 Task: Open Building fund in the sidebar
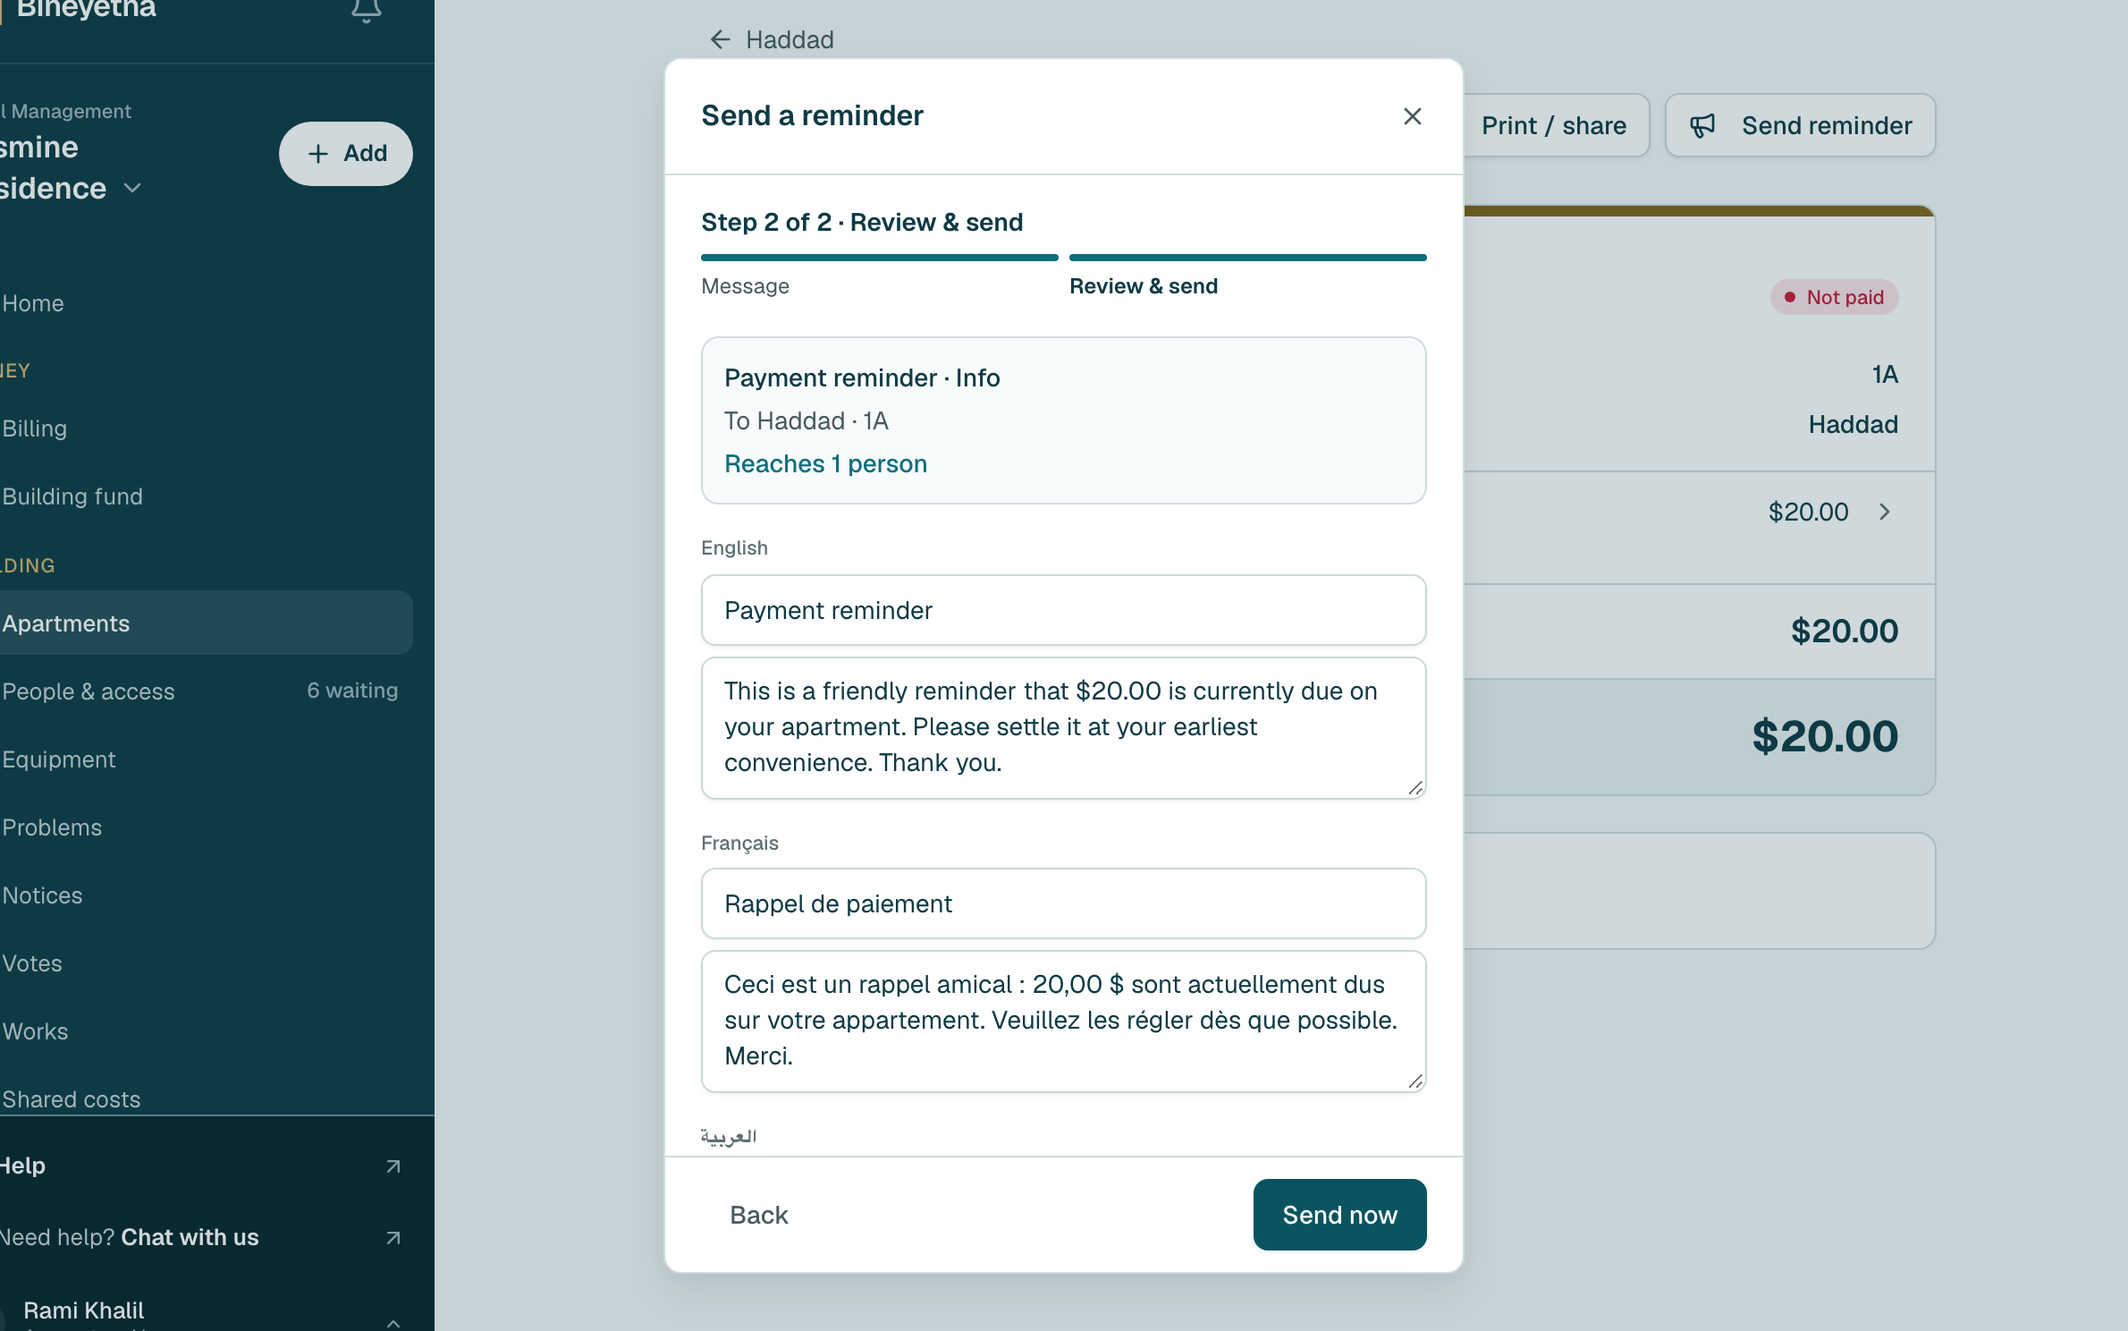(207, 496)
